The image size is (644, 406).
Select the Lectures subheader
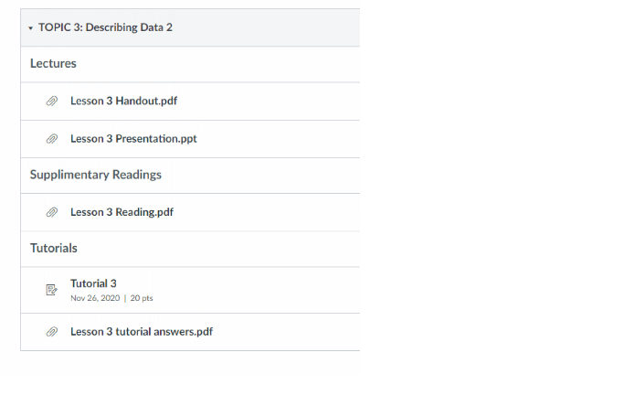point(53,64)
